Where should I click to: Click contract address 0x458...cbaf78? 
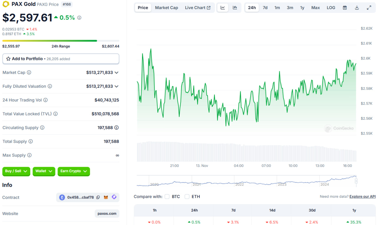tap(80, 197)
